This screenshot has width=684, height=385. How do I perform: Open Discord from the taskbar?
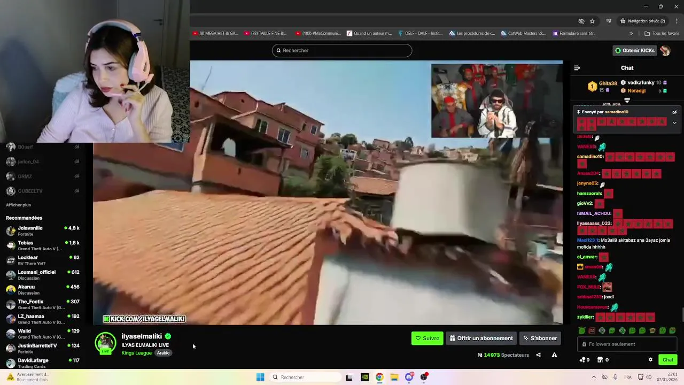(409, 377)
